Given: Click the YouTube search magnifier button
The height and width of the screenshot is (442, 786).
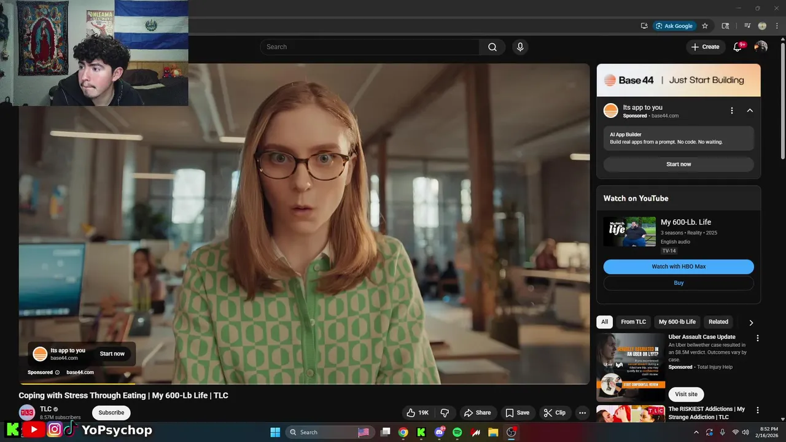Looking at the screenshot, I should pos(492,47).
